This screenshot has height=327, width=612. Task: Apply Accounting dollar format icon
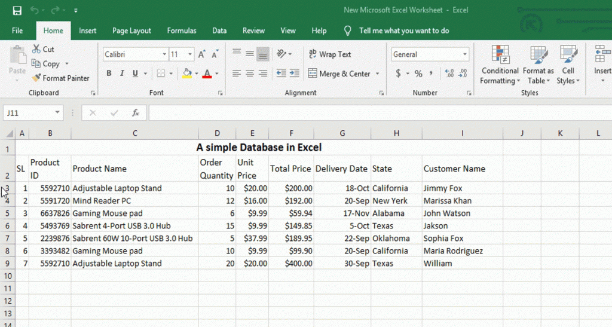pyautogui.click(x=398, y=74)
